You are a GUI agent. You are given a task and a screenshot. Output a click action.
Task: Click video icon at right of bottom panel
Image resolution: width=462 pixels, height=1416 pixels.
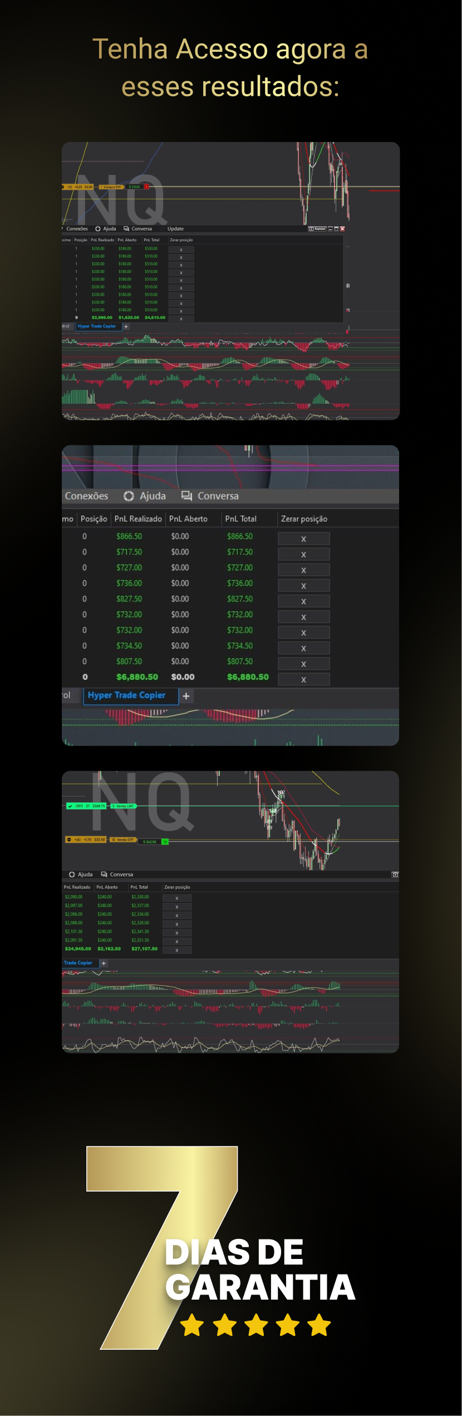pyautogui.click(x=395, y=874)
